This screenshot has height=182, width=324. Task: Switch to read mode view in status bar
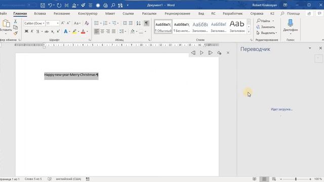point(255,179)
